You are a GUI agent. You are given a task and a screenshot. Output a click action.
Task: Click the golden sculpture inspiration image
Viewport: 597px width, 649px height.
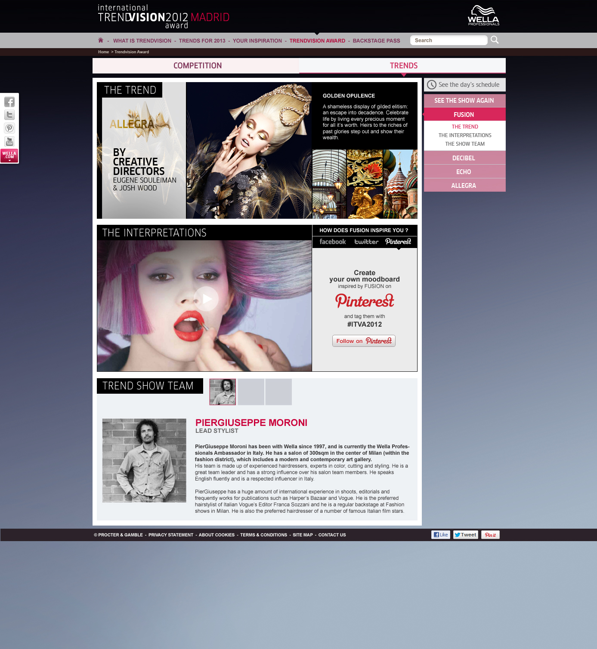[365, 202]
